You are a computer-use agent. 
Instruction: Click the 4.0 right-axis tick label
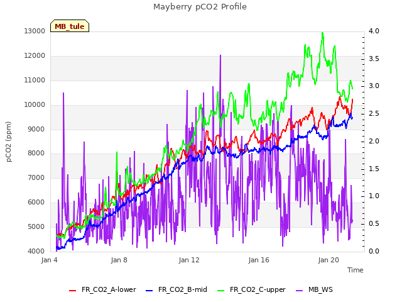(x=374, y=31)
